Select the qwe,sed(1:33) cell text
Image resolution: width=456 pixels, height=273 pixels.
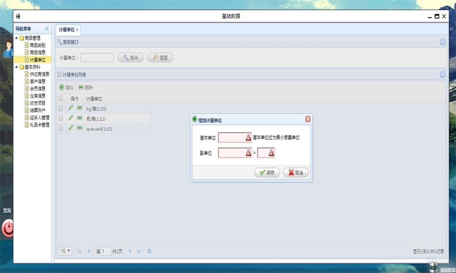click(x=99, y=129)
